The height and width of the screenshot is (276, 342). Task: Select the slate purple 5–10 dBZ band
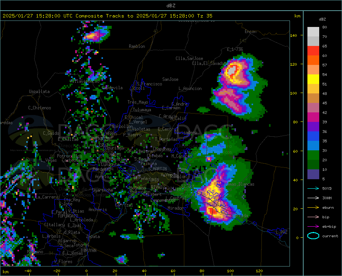313,174
